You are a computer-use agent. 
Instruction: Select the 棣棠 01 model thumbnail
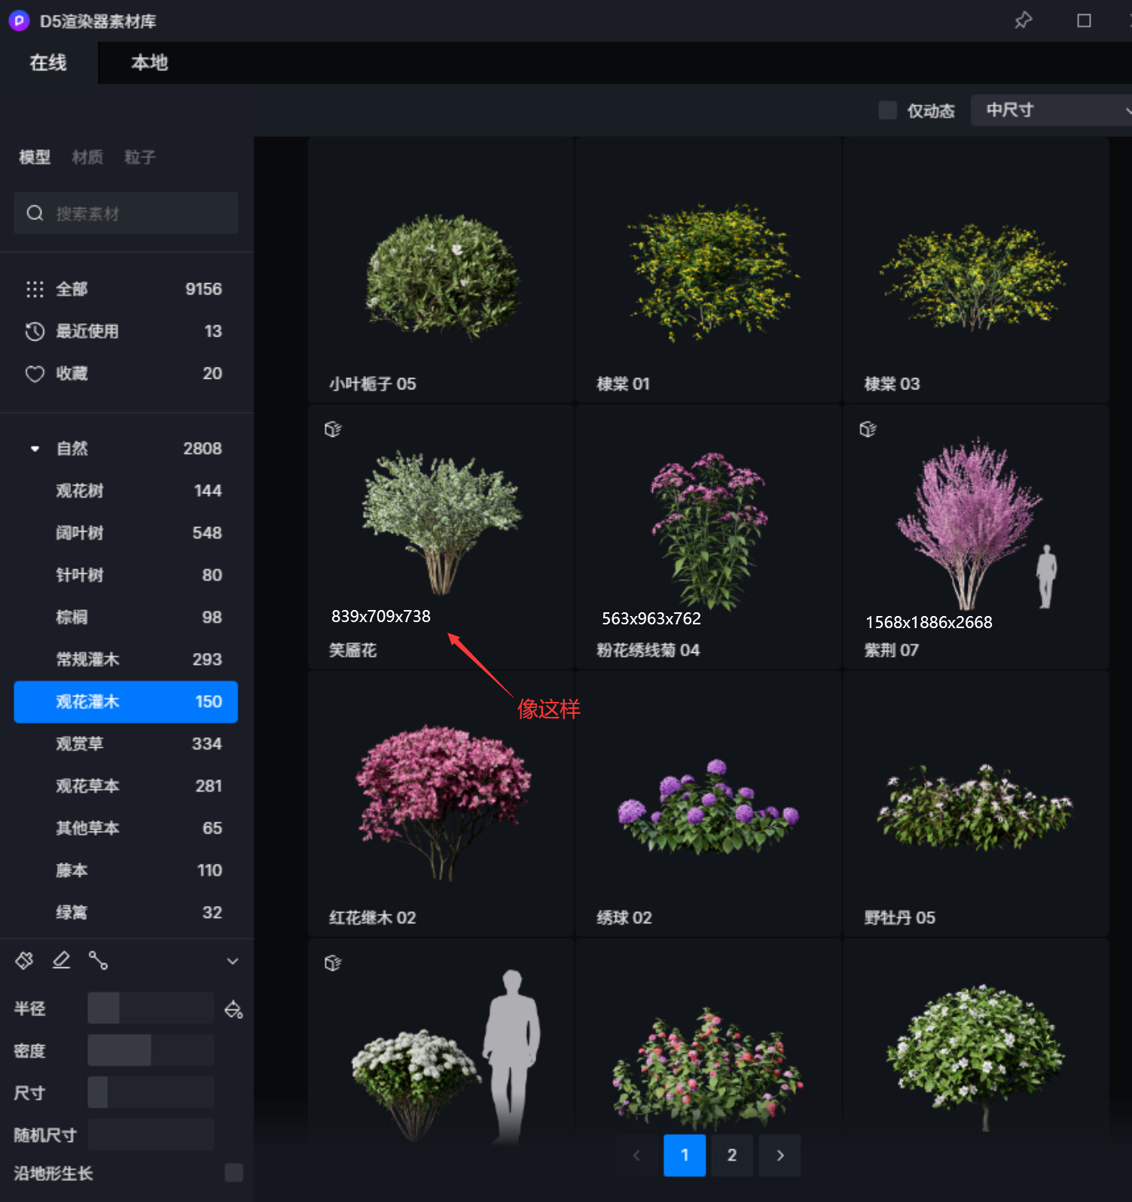pyautogui.click(x=708, y=270)
